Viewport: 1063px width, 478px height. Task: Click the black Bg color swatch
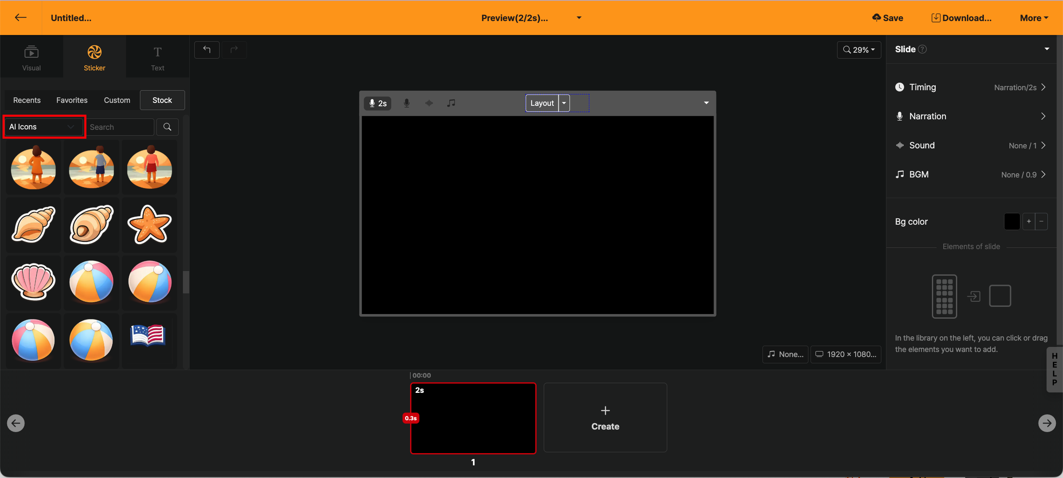(1012, 221)
